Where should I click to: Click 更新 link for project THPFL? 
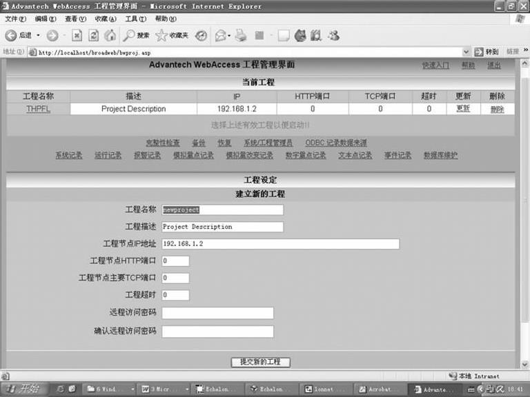point(463,109)
